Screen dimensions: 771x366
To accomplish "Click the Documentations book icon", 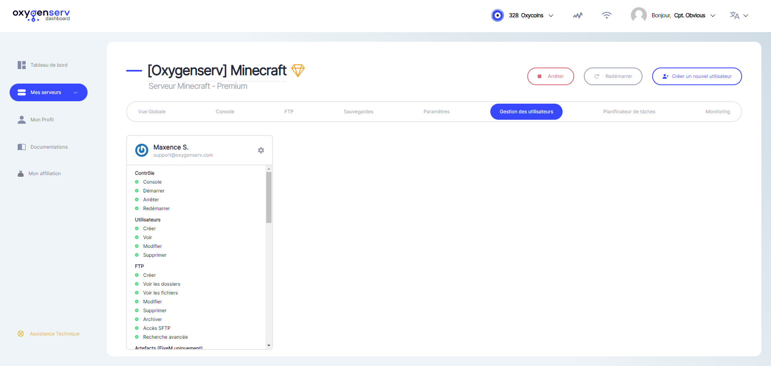I will pyautogui.click(x=22, y=147).
